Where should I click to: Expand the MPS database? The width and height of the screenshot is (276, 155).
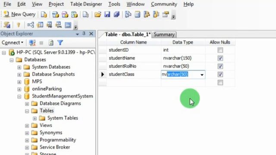[19, 82]
